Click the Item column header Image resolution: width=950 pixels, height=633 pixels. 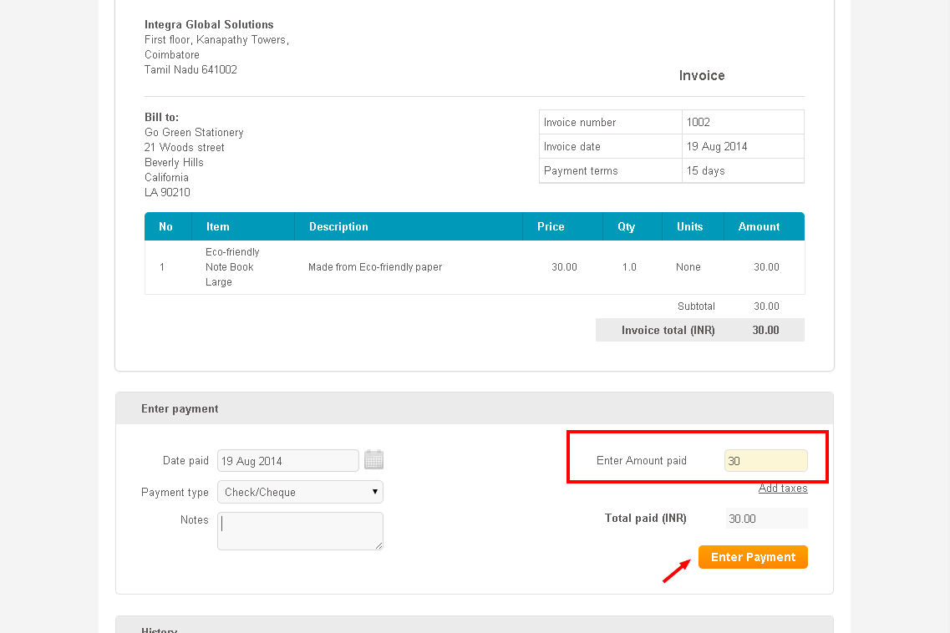(x=243, y=226)
